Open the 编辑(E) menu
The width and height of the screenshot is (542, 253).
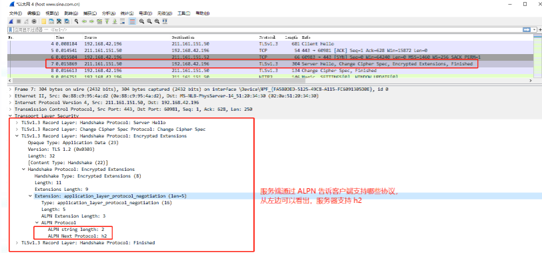tap(34, 13)
